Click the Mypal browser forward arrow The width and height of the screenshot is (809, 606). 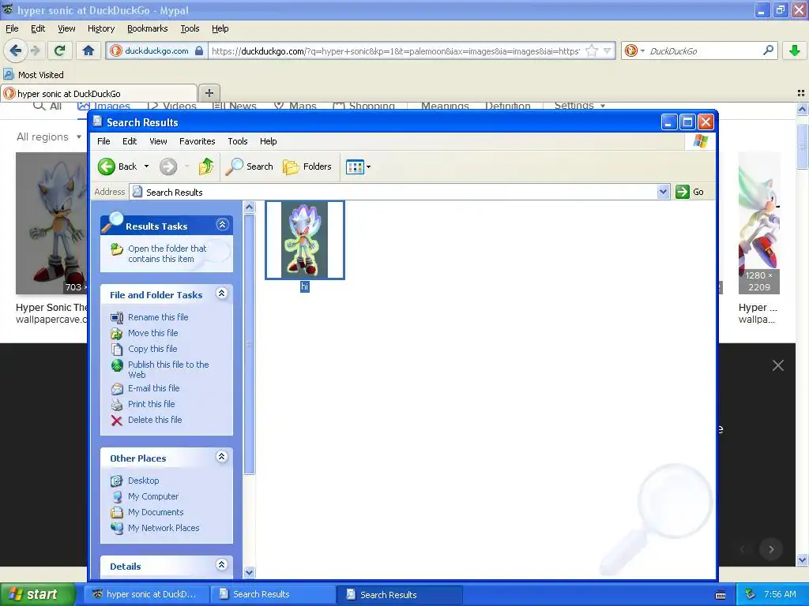35,50
